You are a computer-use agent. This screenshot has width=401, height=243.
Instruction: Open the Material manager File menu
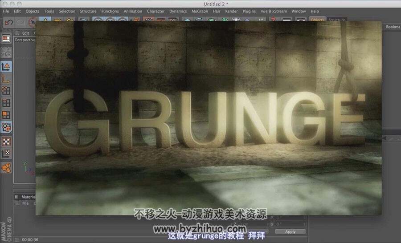tap(25, 203)
